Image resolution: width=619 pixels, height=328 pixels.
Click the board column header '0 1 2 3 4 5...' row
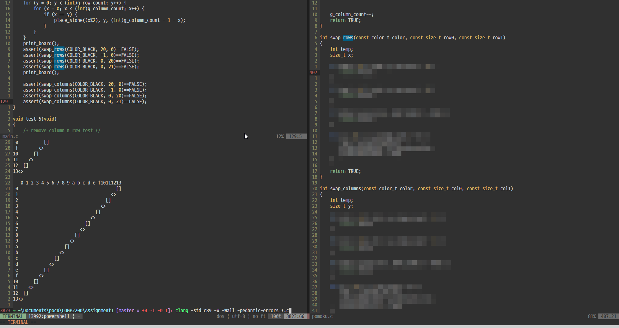(x=71, y=183)
